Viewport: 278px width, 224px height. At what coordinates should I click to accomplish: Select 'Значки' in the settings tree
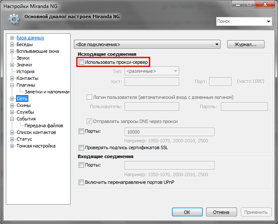click(x=24, y=65)
